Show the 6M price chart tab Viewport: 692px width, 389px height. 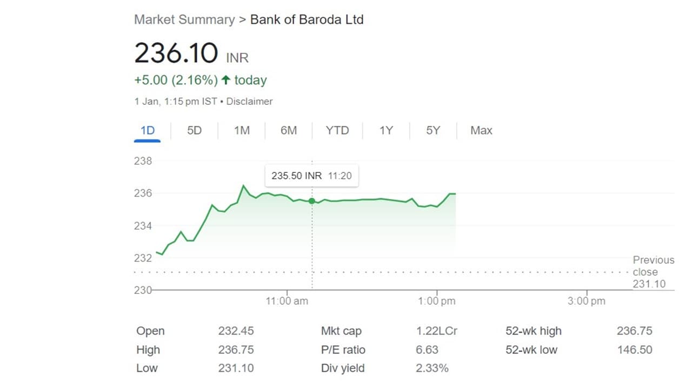[289, 131]
